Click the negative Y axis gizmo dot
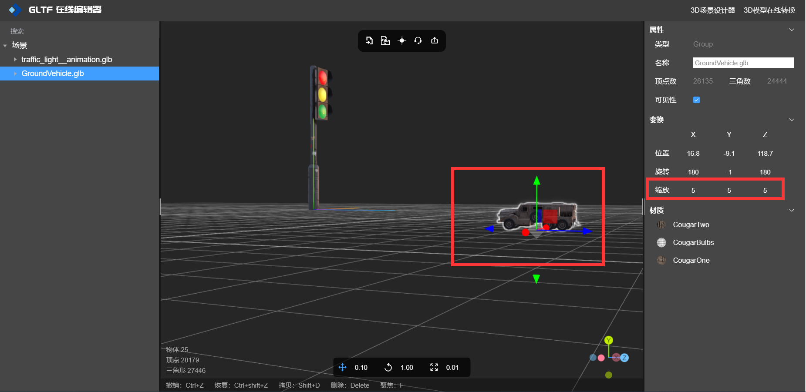806x392 pixels. point(609,375)
